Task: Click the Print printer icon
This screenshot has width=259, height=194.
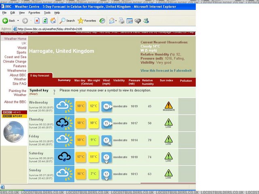Action: coord(121,21)
